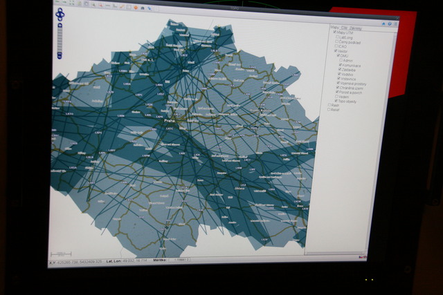Click the green back arrow in the toolbar
This screenshot has width=443, height=295.
[57, 1]
